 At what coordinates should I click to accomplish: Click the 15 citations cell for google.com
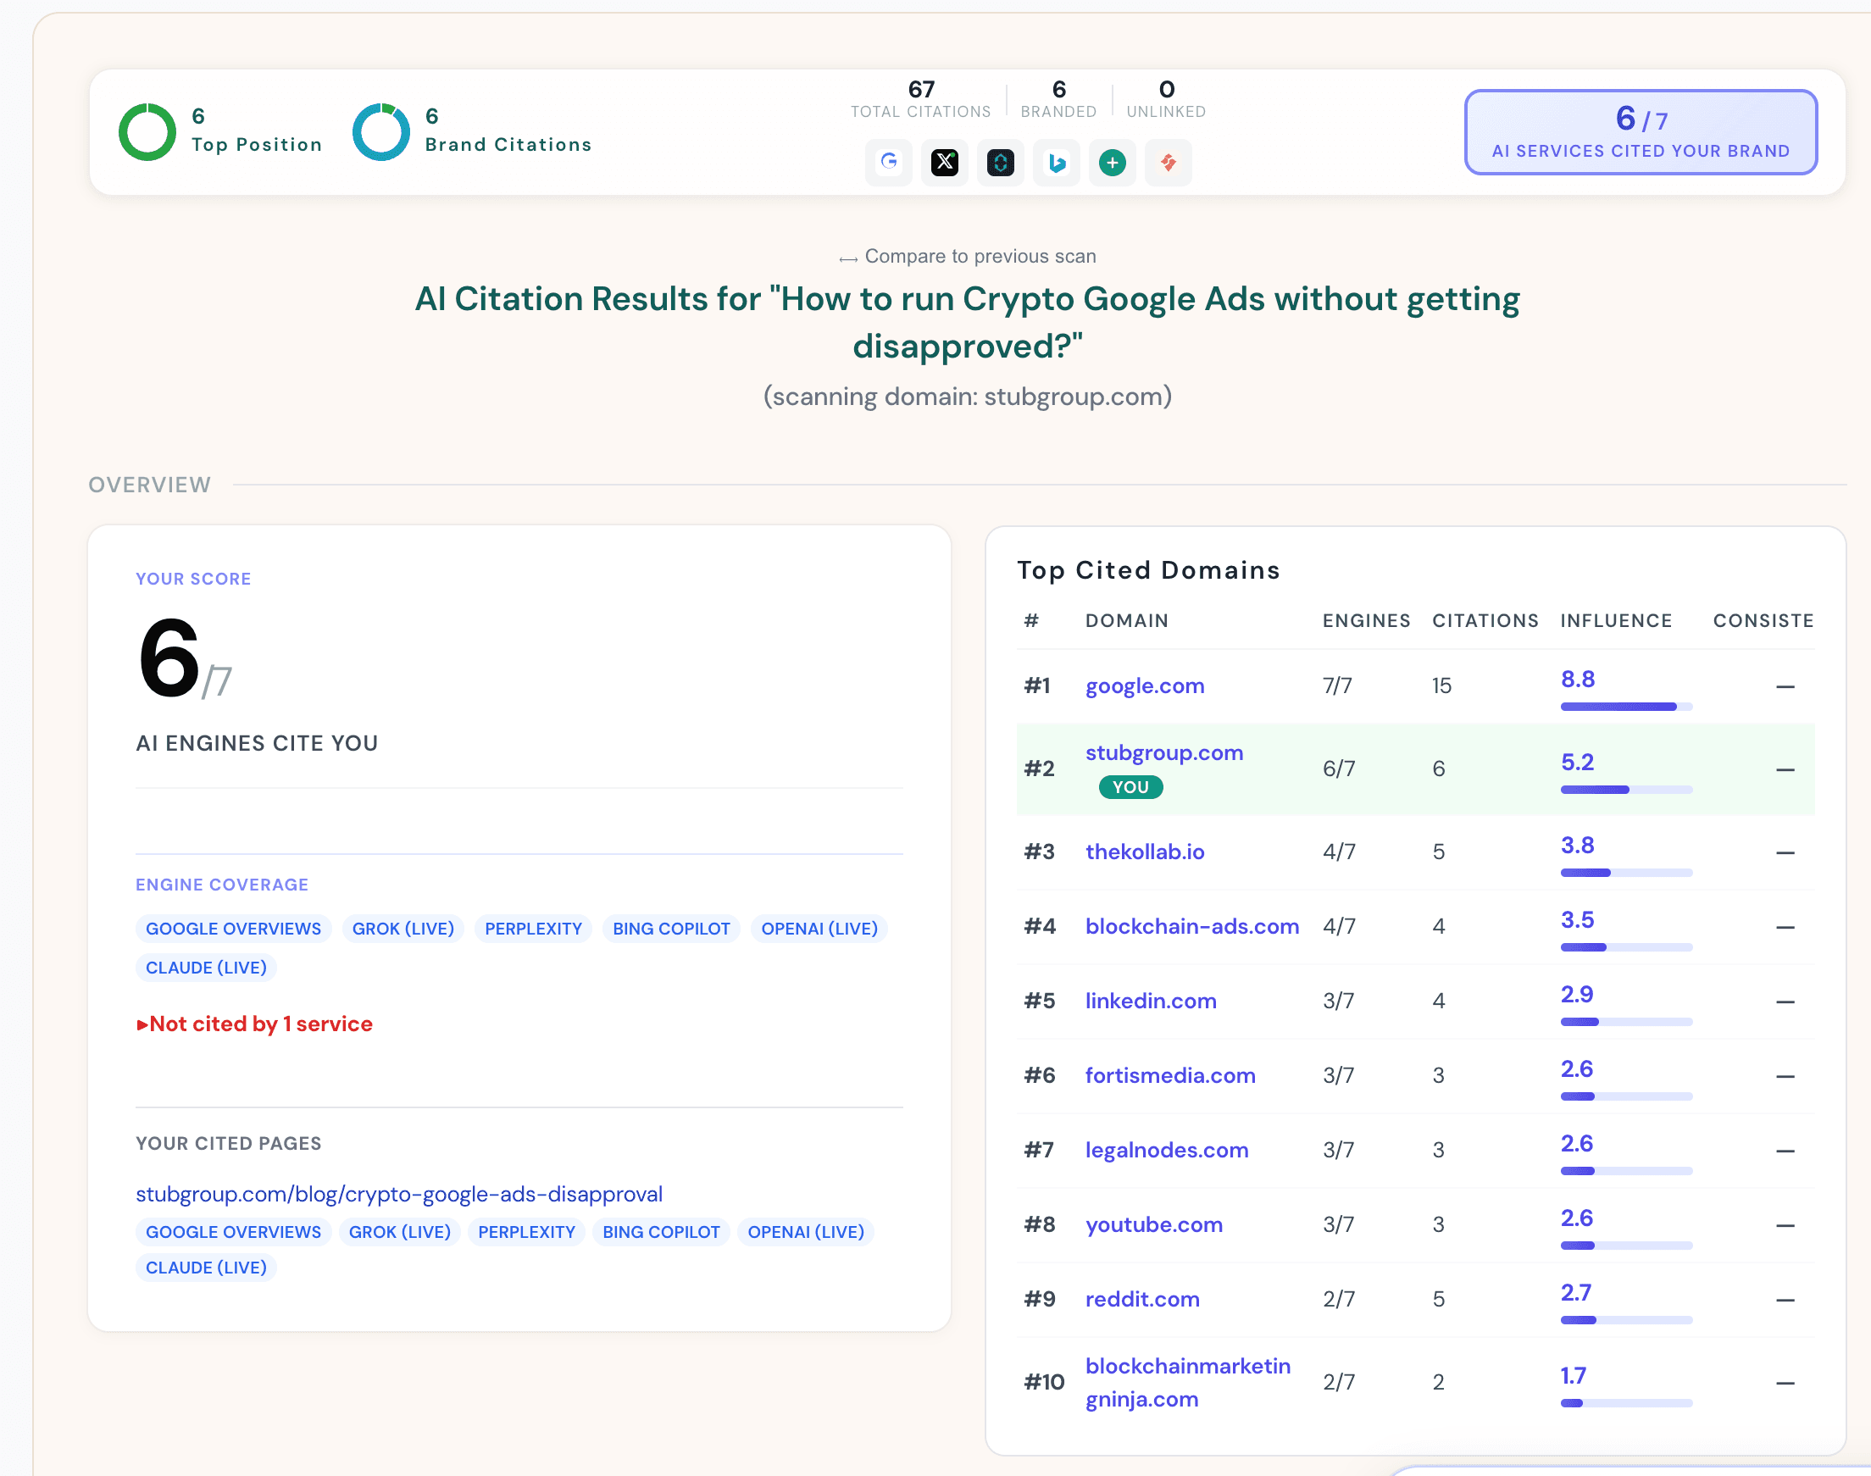click(1441, 685)
